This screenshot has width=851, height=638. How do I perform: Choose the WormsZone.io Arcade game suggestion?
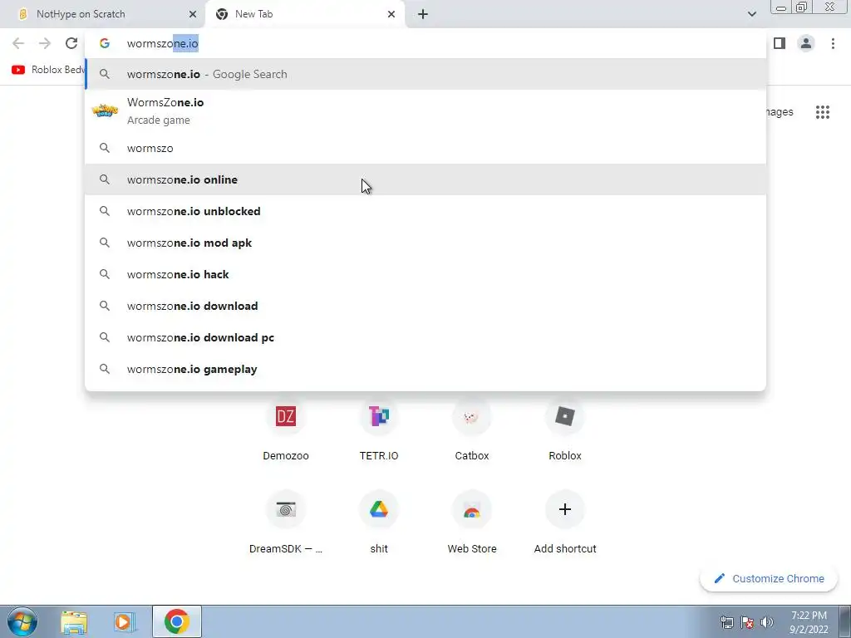[425, 110]
